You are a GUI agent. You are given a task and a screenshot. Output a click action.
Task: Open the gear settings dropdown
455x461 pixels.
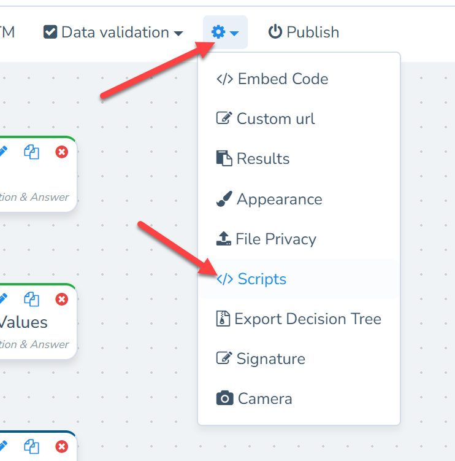point(225,32)
